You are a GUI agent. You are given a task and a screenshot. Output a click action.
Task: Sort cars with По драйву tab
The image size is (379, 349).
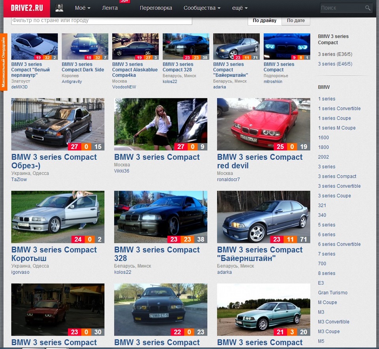(265, 21)
